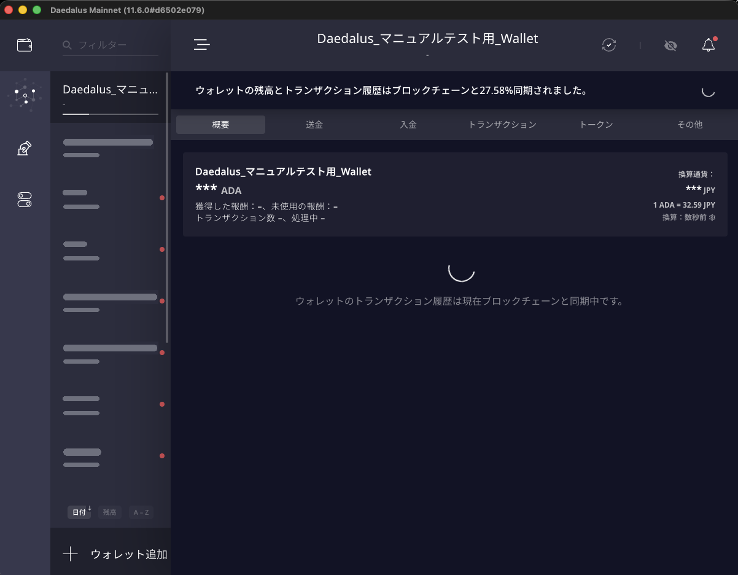738x575 pixels.
Task: Open the Cardano staking center icon
Action: (x=25, y=95)
